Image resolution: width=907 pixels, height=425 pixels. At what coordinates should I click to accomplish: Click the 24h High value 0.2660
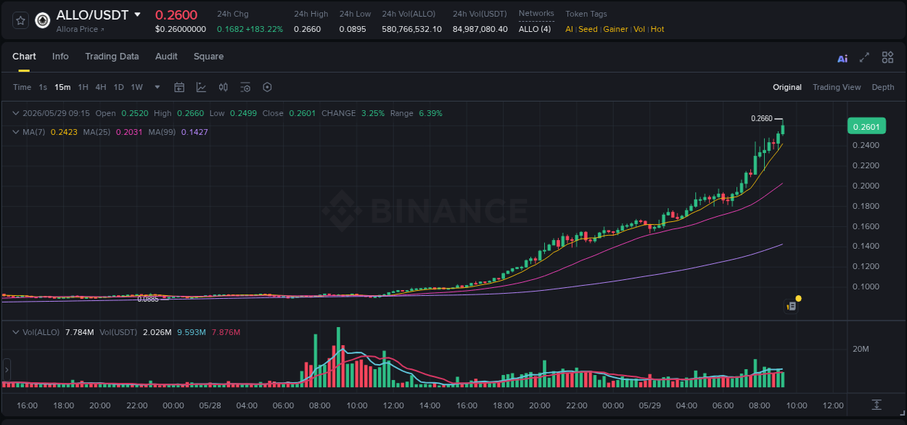tap(308, 29)
